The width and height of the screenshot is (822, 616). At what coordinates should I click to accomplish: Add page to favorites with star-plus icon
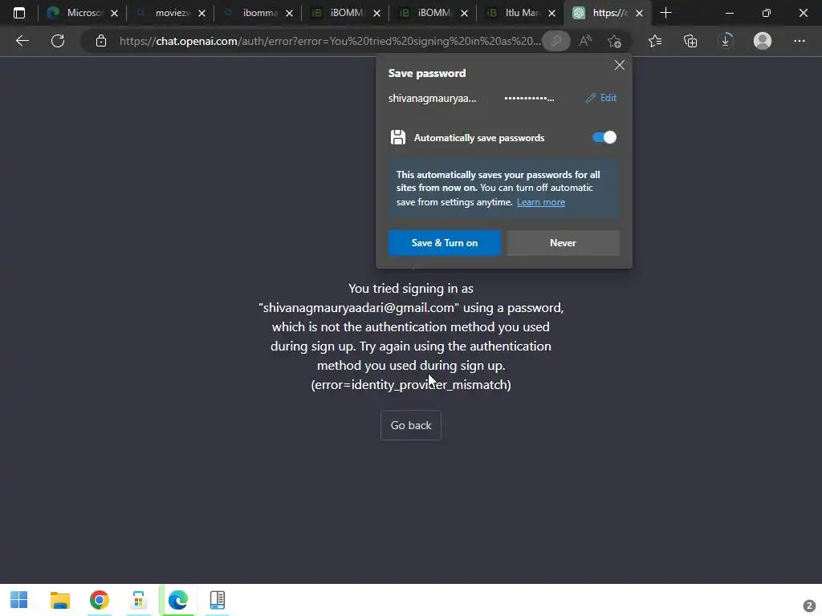[614, 41]
